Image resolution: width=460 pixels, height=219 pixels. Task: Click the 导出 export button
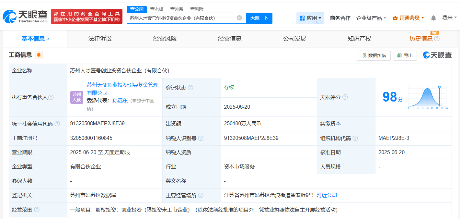[x=405, y=55]
